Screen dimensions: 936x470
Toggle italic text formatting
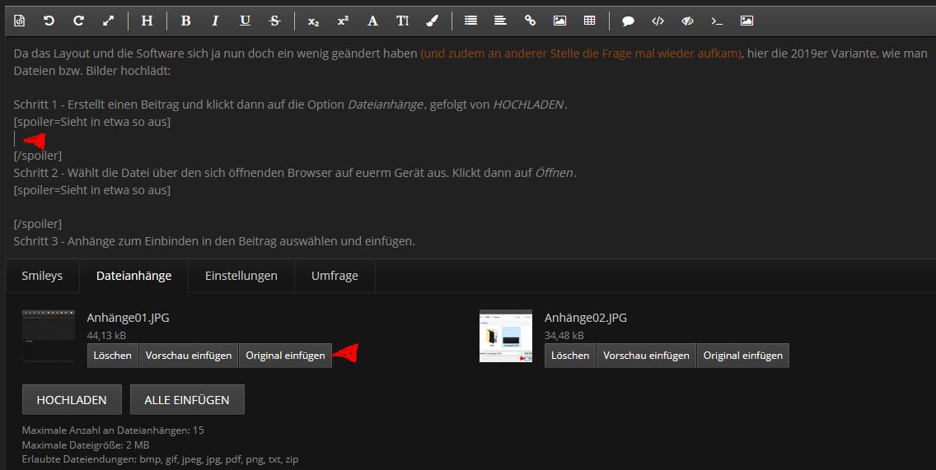pyautogui.click(x=215, y=21)
